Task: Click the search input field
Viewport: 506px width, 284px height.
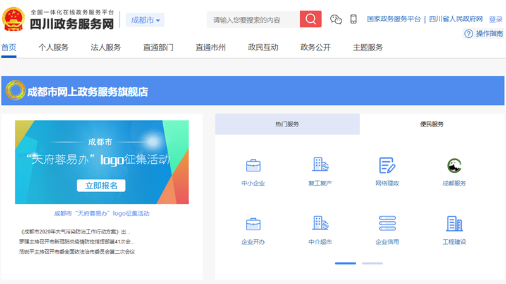Action: [x=253, y=20]
